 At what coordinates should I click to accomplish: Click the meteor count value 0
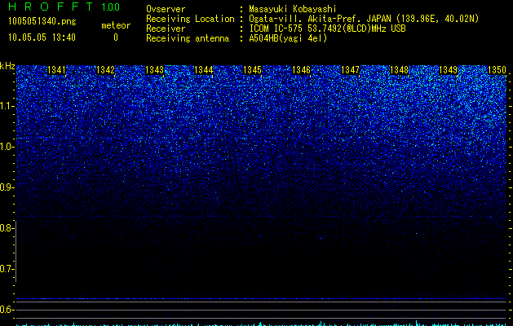[116, 37]
